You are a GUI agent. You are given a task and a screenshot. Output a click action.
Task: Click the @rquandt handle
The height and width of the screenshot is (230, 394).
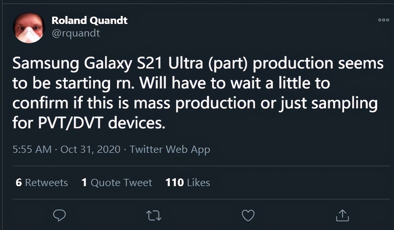tap(75, 33)
